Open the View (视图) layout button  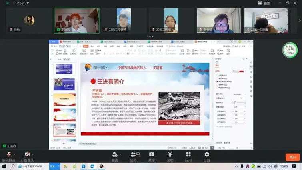coord(265,3)
